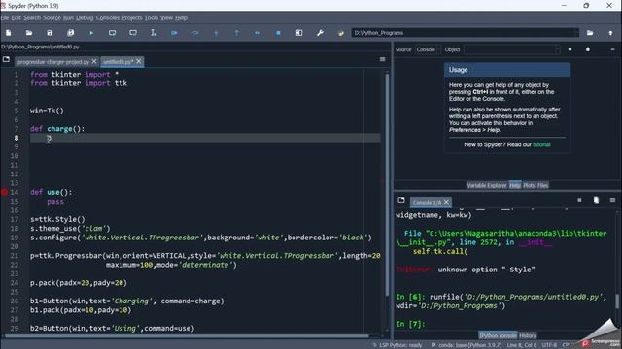This screenshot has width=622, height=349.
Task: Open the Run menu
Action: click(x=68, y=17)
